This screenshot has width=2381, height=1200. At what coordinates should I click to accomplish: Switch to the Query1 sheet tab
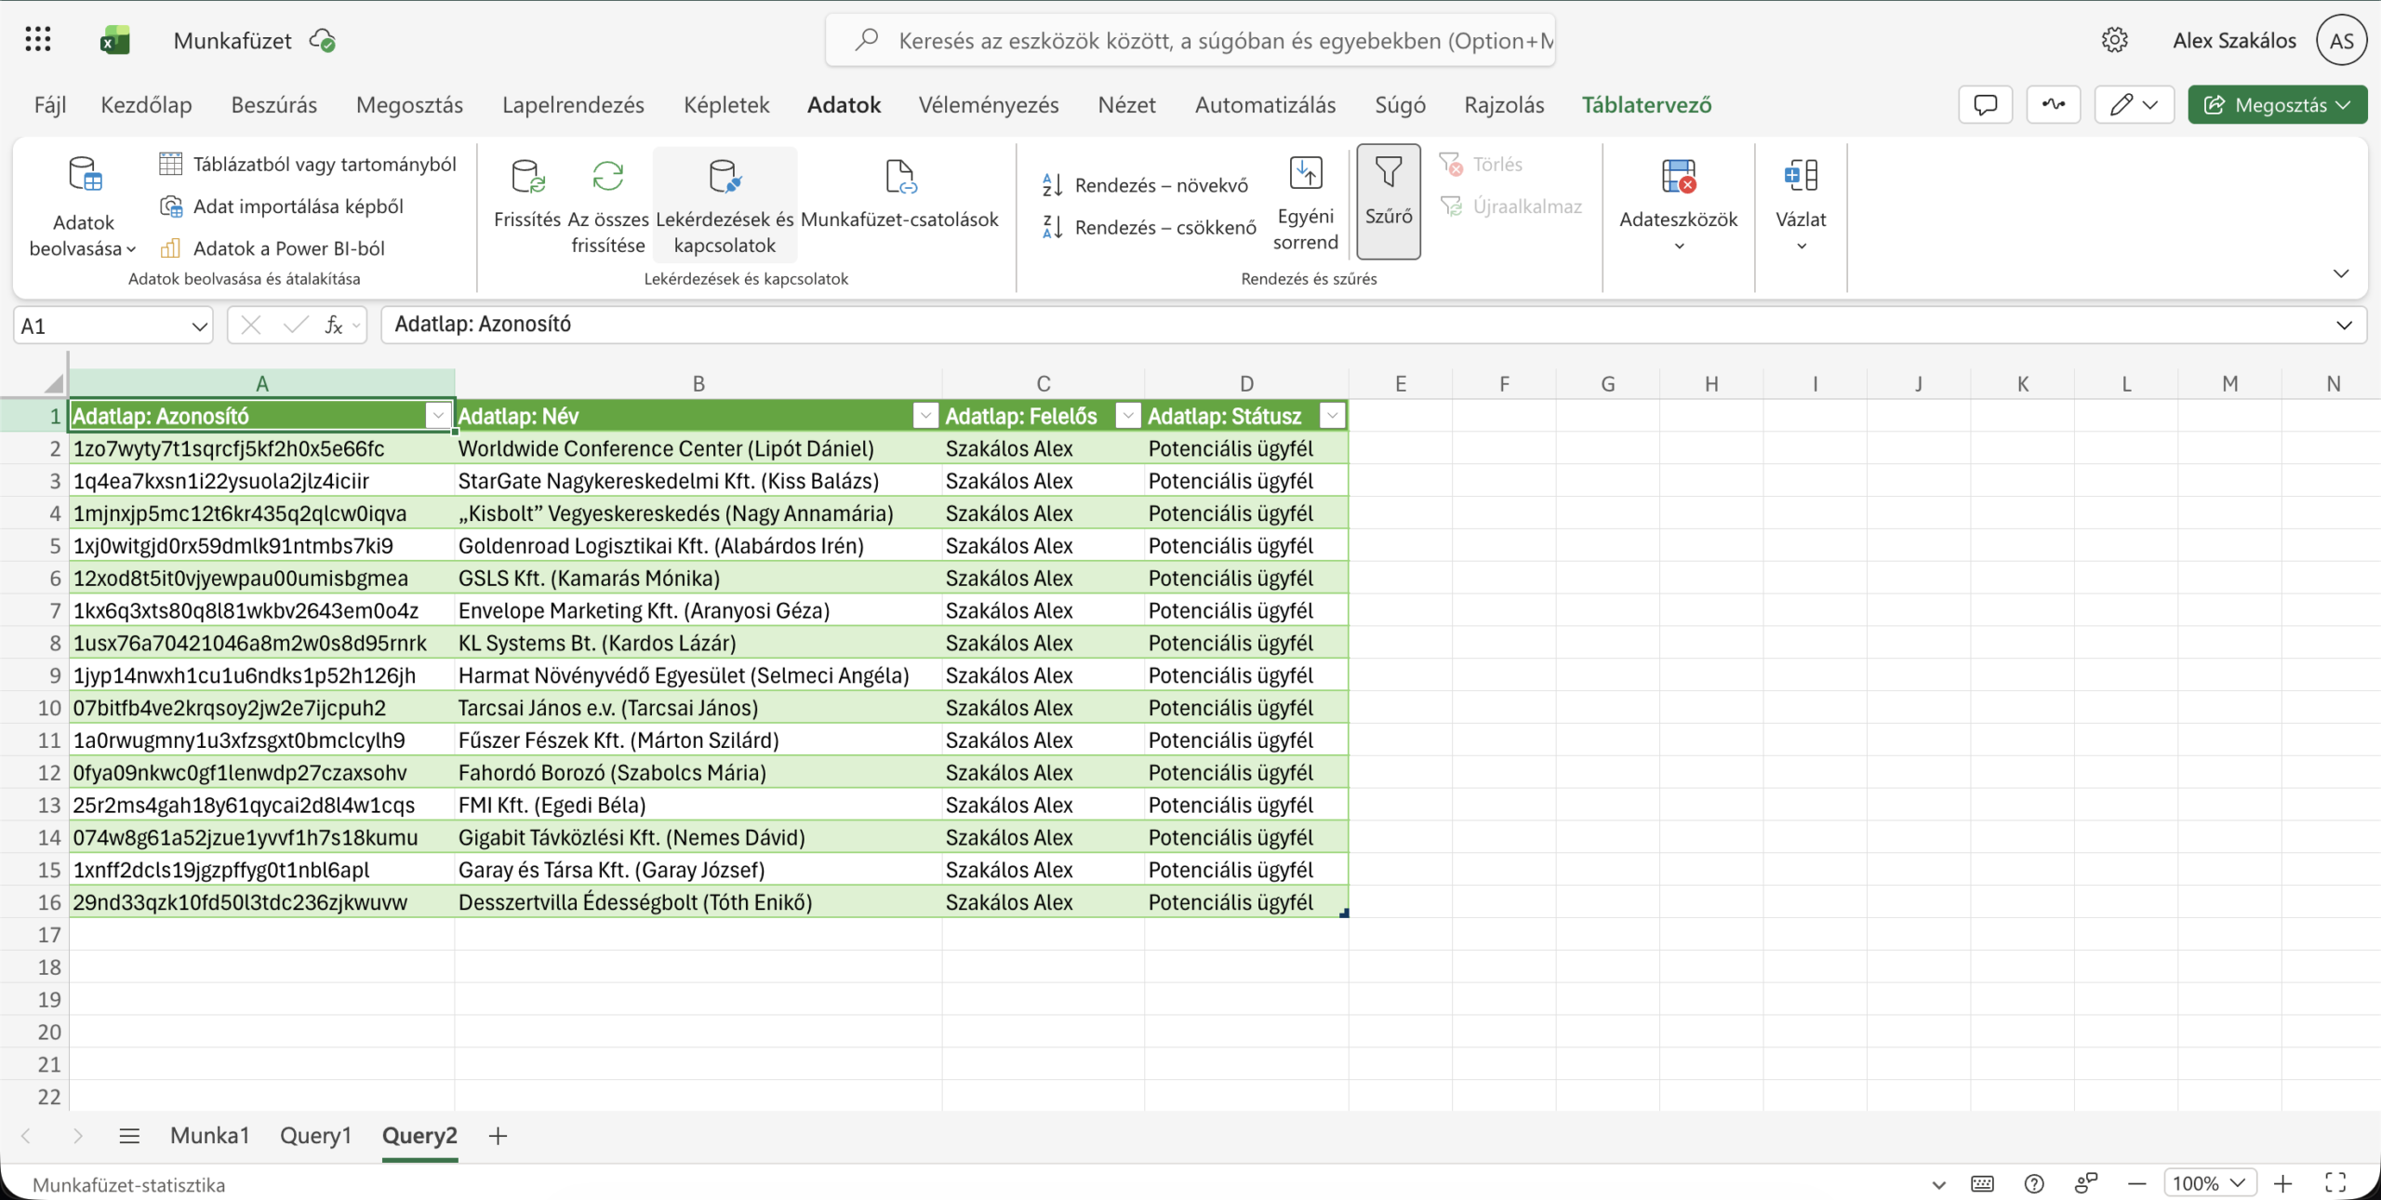tap(315, 1135)
